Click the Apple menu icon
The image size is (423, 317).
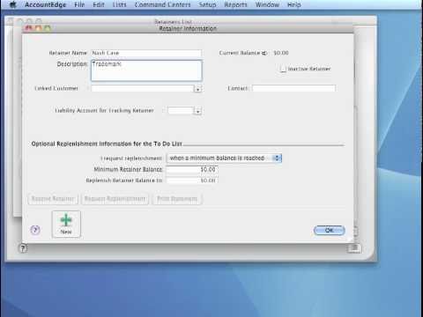pos(12,4)
